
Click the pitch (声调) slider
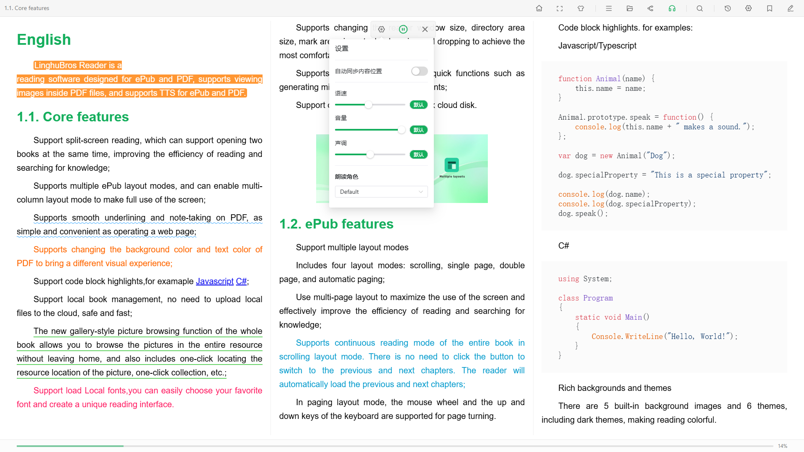[x=370, y=154]
